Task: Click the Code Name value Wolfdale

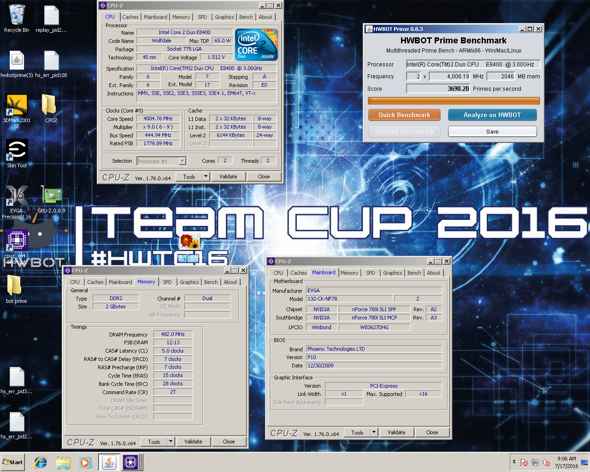Action: pyautogui.click(x=161, y=41)
